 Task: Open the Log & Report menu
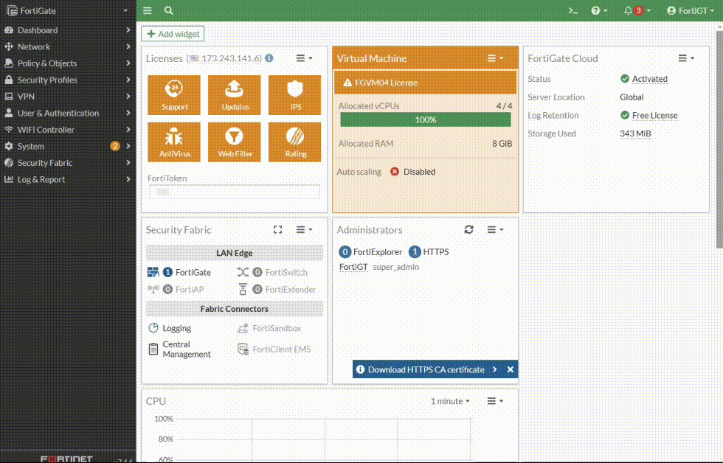pyautogui.click(x=68, y=179)
